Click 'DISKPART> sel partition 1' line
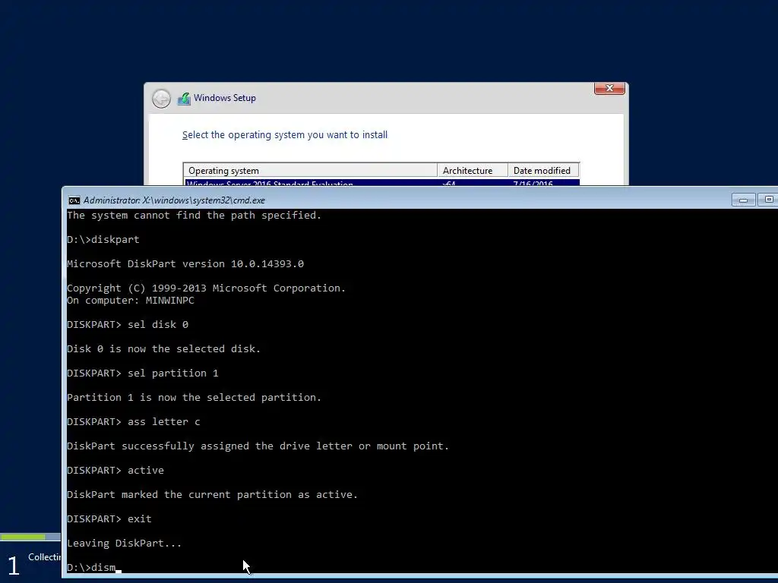The width and height of the screenshot is (778, 583). tap(142, 373)
